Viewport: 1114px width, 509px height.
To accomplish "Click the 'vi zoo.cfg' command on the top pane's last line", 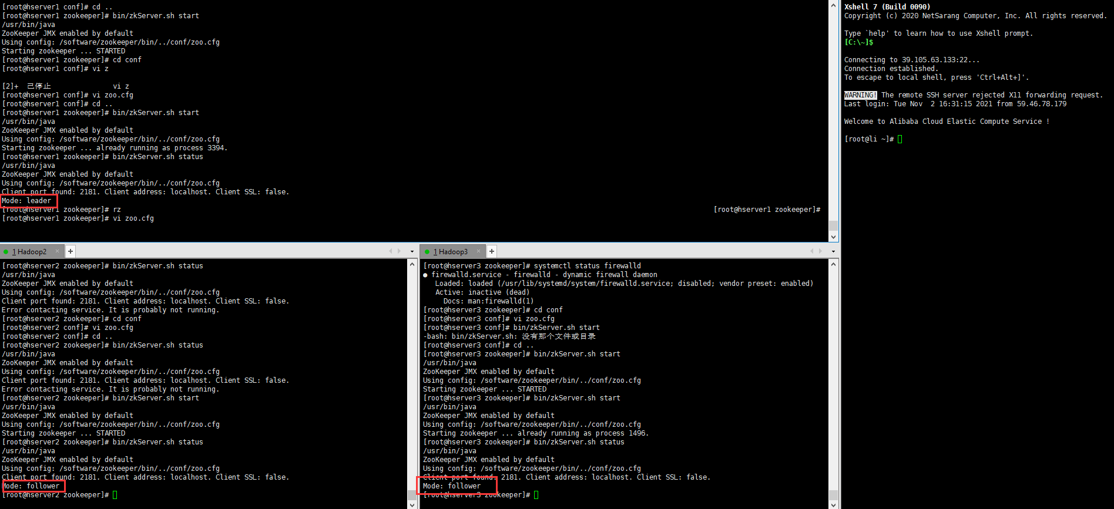I will (x=133, y=218).
